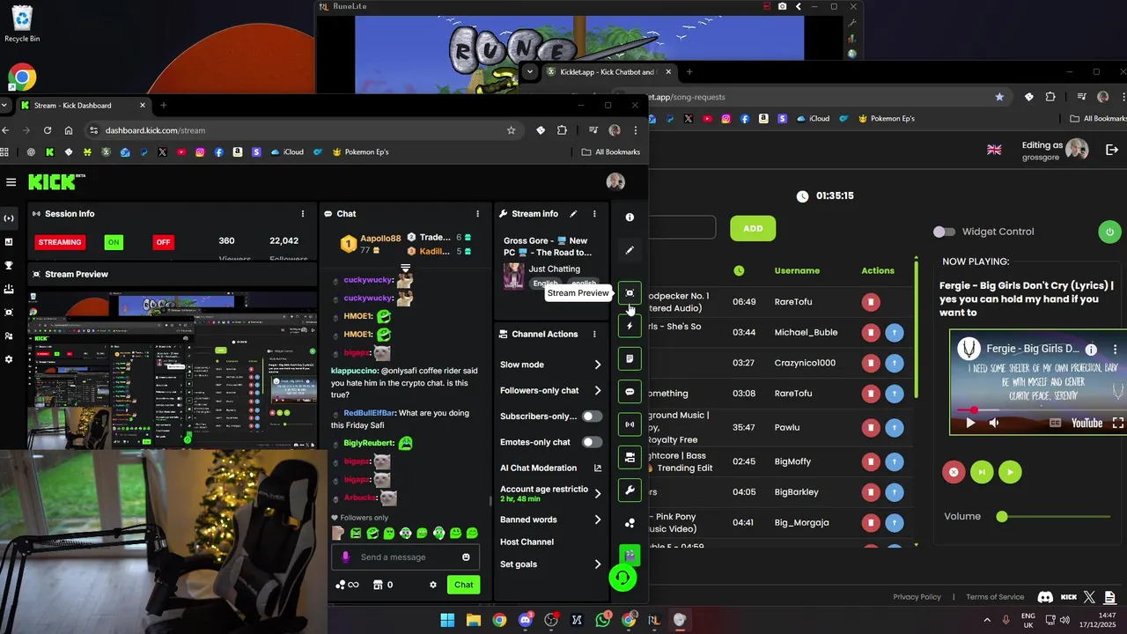Expand Banned words settings

click(598, 520)
